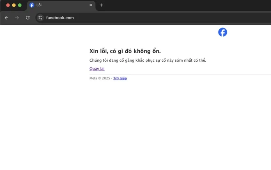
Task: Click the Facebook favicon in the tab
Action: point(32,5)
